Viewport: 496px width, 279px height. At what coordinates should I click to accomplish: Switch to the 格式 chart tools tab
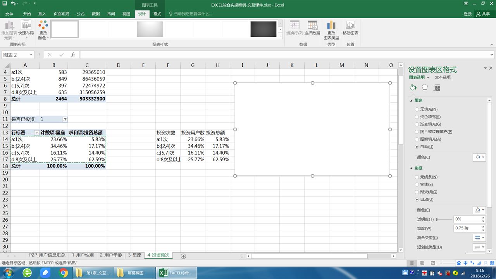pyautogui.click(x=157, y=14)
